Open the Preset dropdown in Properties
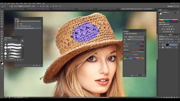The width and height of the screenshot is (180, 101). pos(136,37)
